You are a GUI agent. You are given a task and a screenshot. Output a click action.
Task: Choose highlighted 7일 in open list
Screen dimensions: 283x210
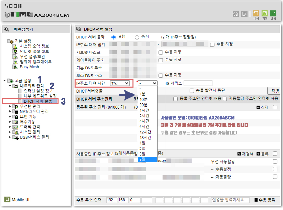point(148,159)
